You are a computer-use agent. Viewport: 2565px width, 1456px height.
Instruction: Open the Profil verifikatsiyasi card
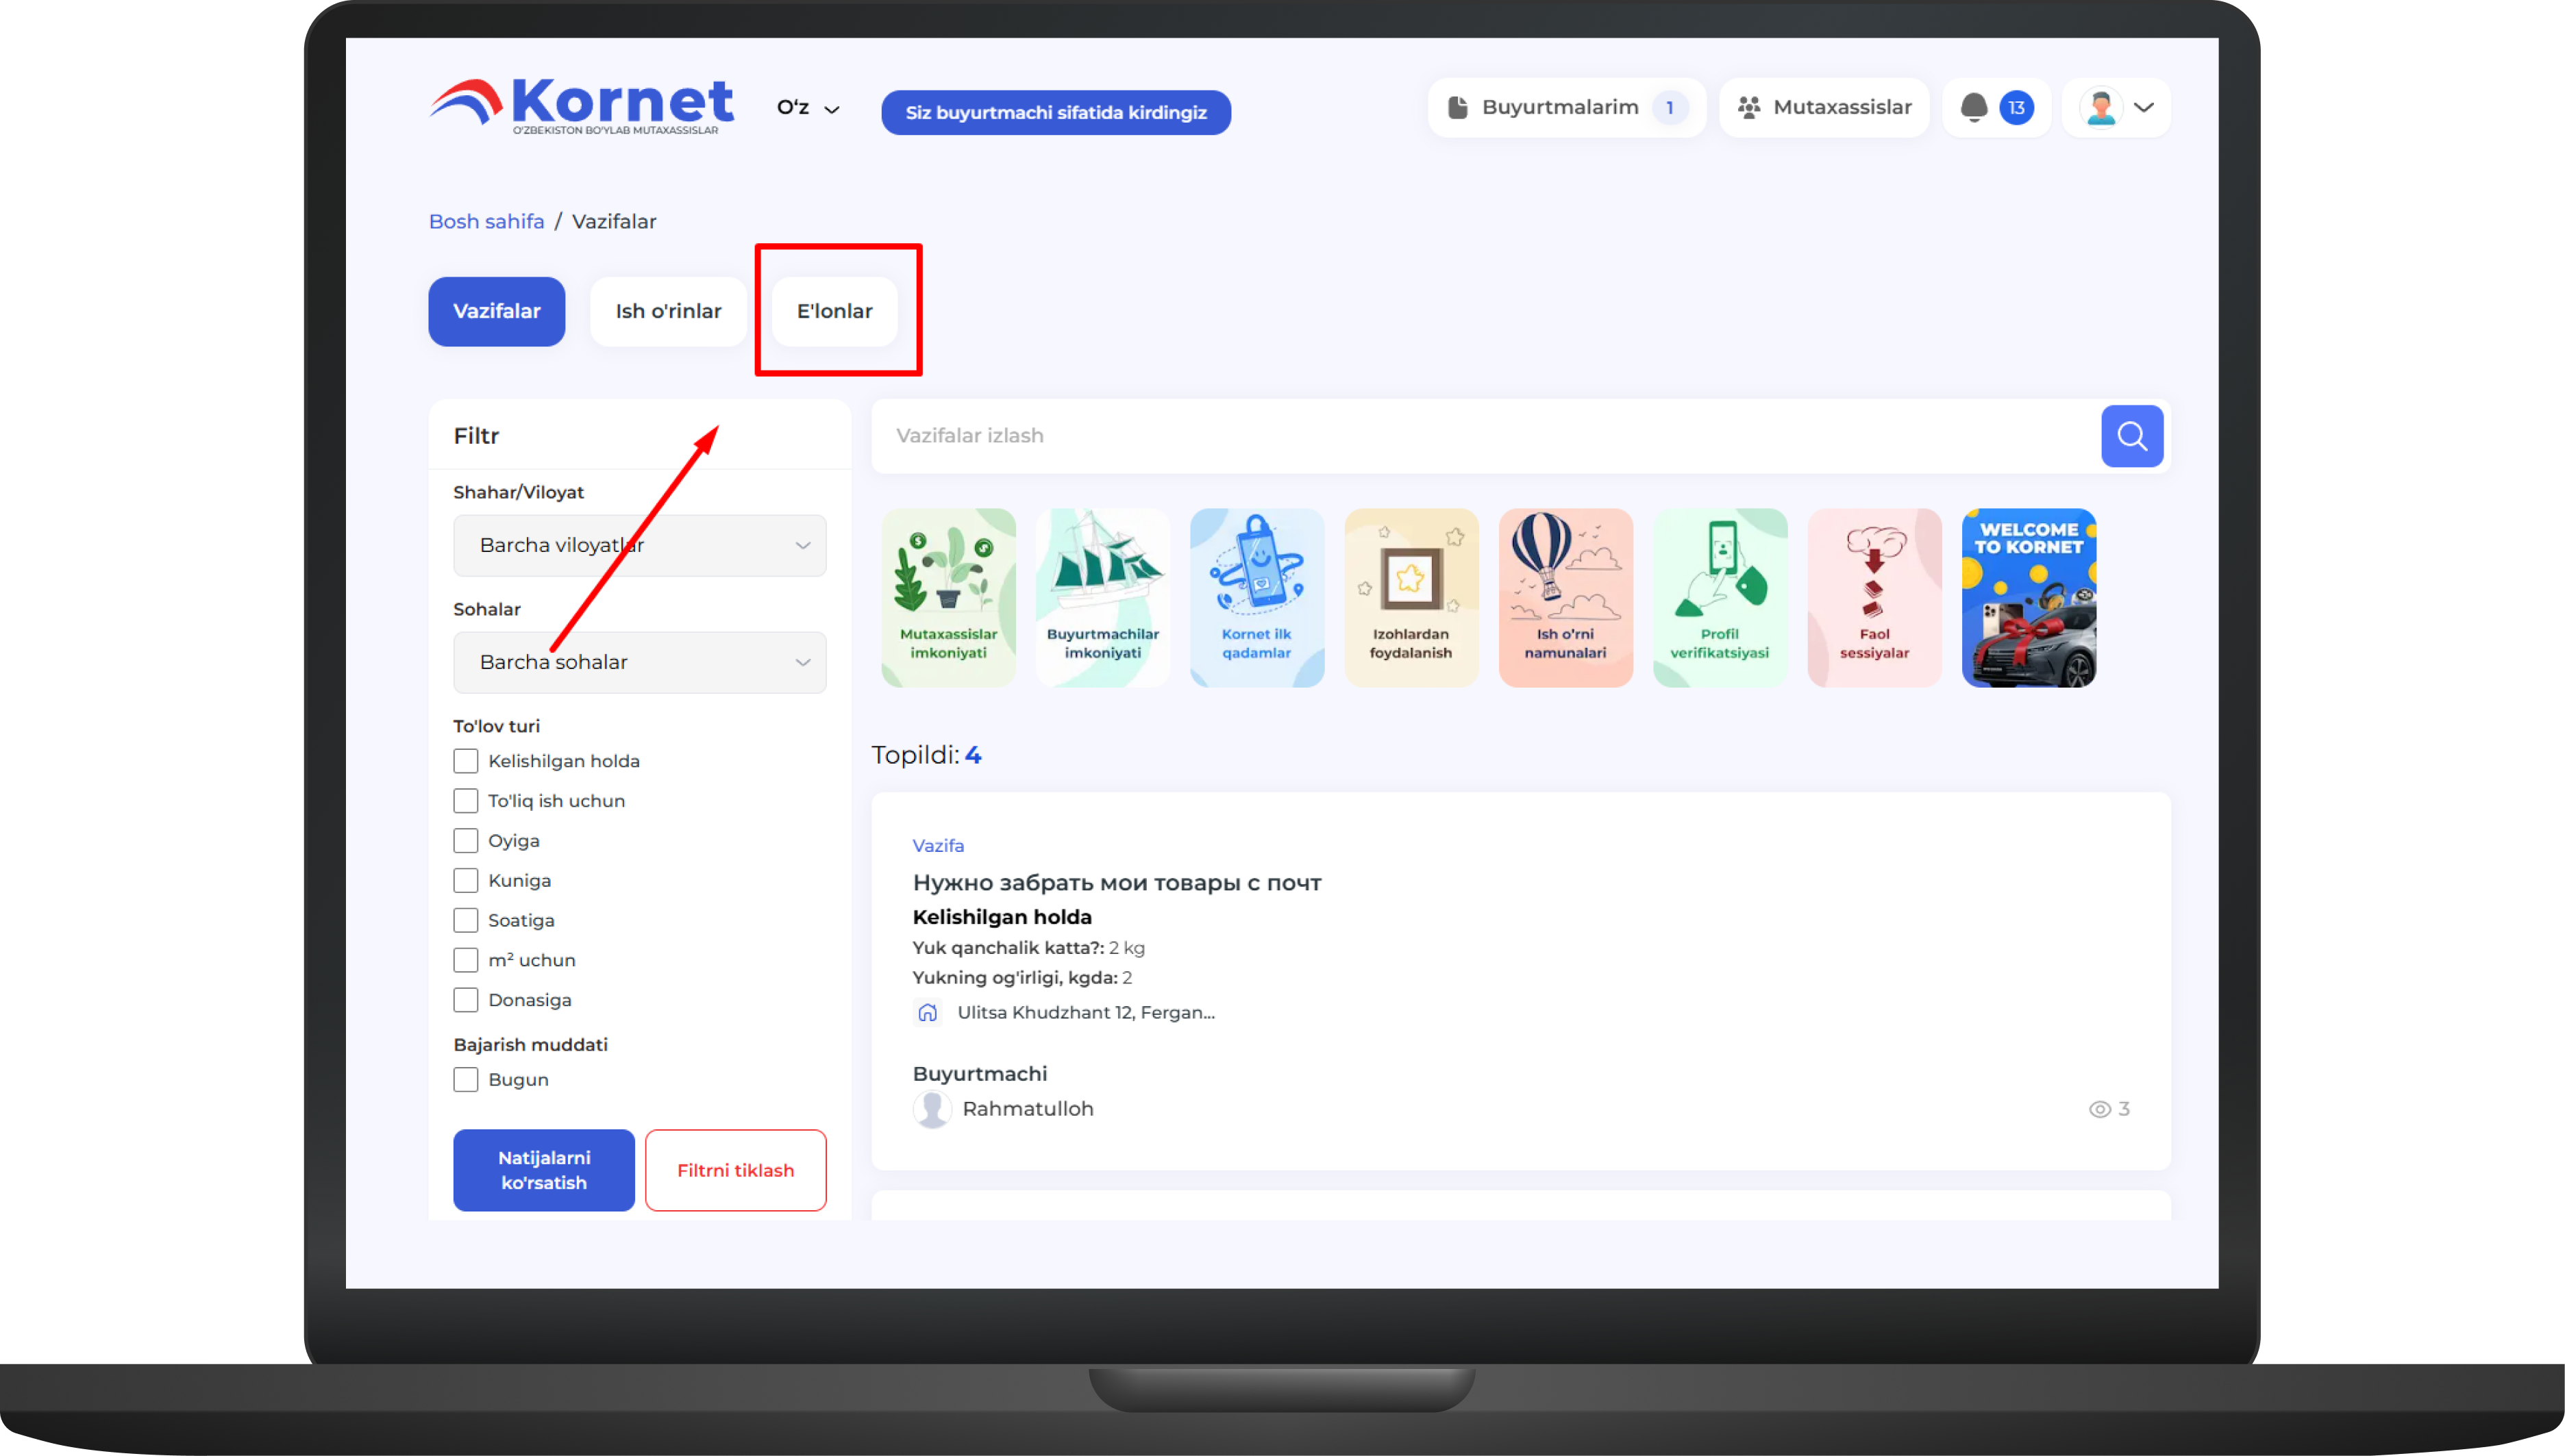1719,597
